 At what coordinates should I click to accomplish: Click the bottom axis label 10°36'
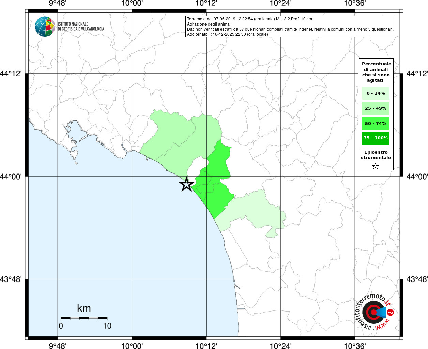pos(355,346)
